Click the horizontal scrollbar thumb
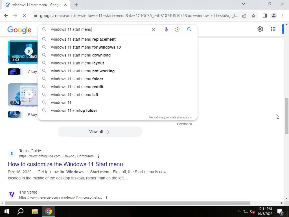The height and width of the screenshot is (217, 289). tap(127, 203)
